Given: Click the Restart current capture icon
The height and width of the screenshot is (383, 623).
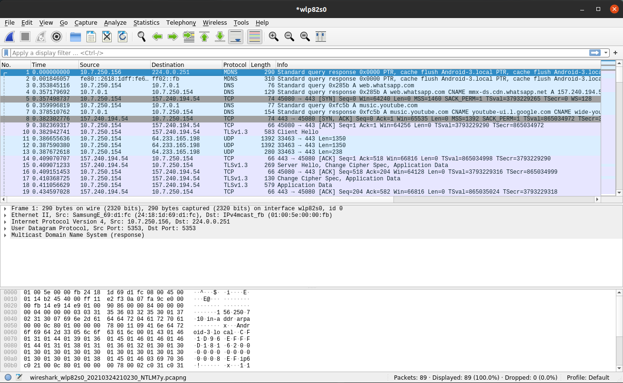Looking at the screenshot, I should (x=41, y=37).
